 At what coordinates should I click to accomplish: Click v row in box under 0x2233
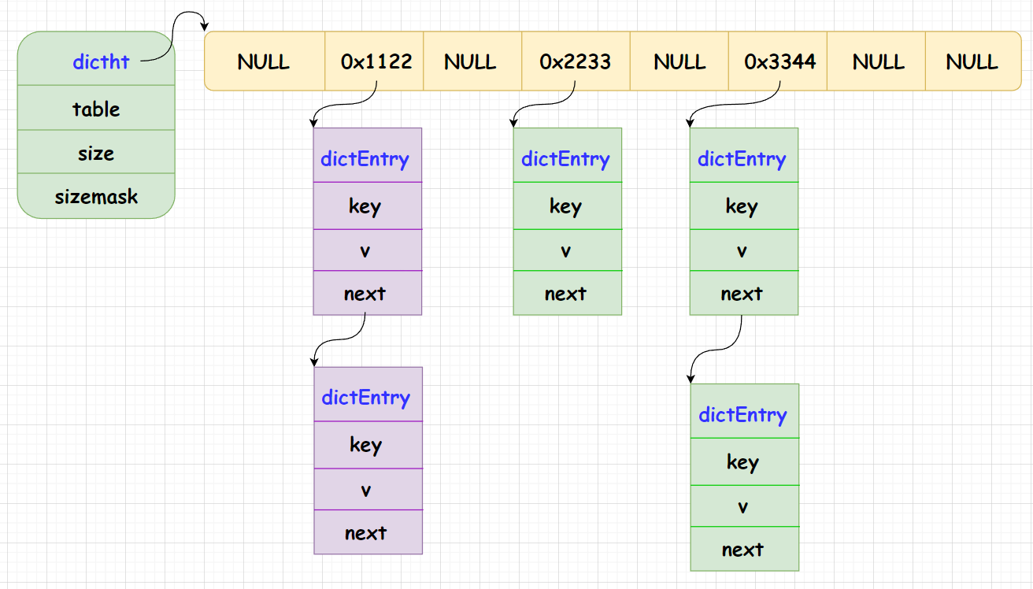pyautogui.click(x=568, y=250)
